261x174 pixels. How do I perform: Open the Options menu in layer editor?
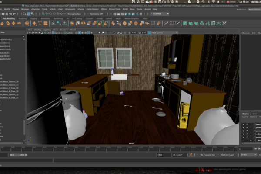[253, 117]
